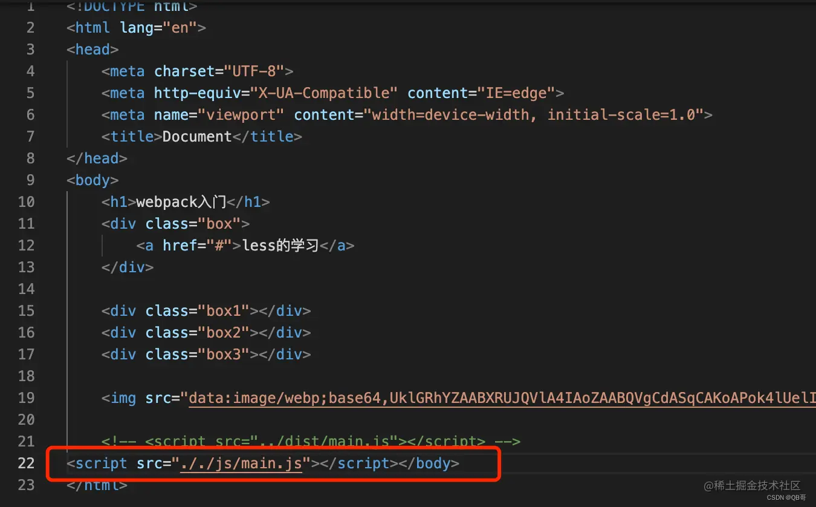Click the closing </head> tag

click(97, 159)
